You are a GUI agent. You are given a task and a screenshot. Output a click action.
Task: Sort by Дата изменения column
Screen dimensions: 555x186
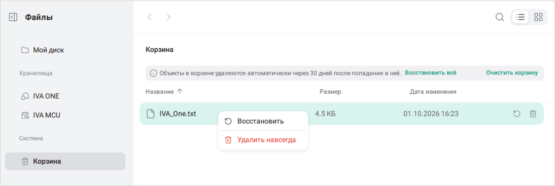433,92
